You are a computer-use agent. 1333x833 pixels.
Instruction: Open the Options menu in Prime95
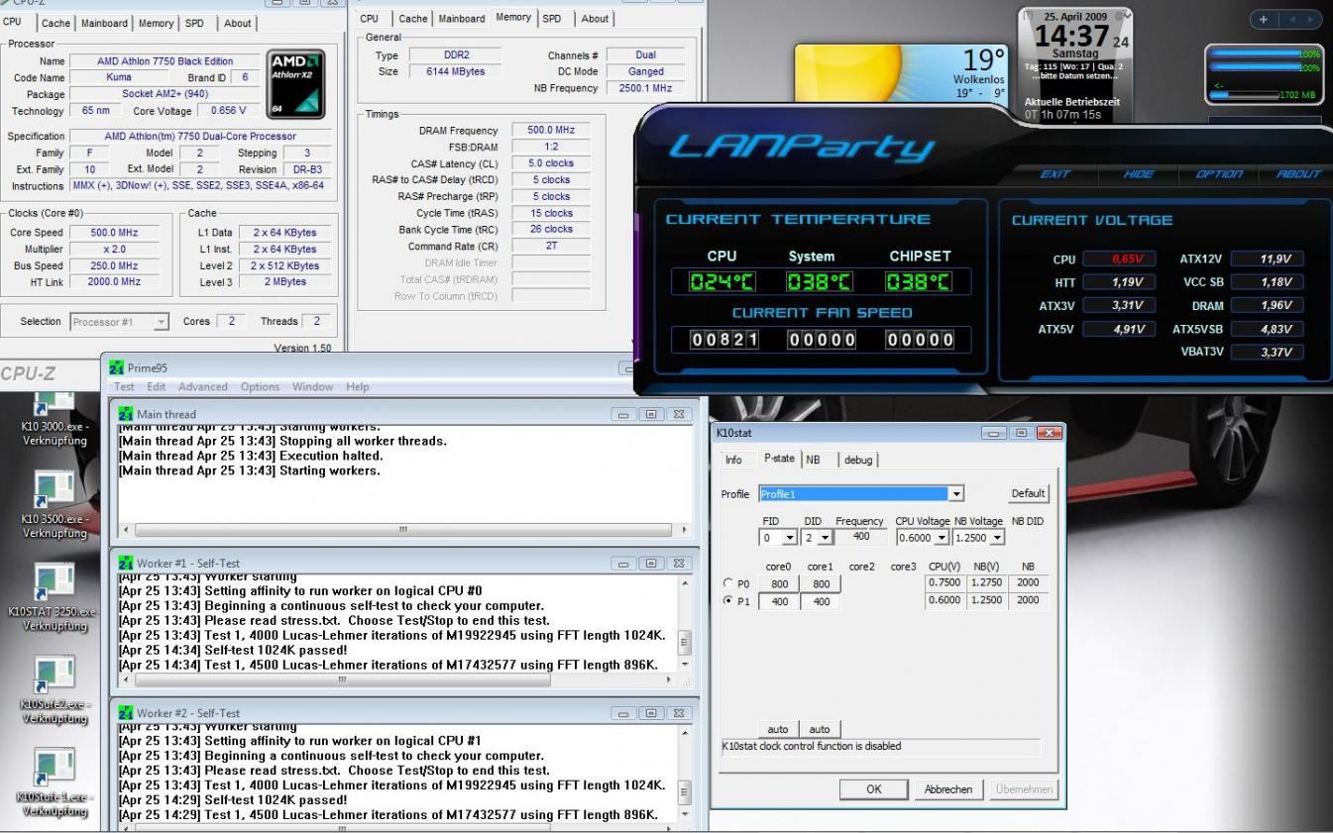click(x=262, y=386)
